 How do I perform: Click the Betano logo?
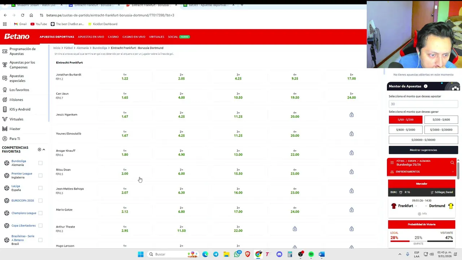(x=17, y=36)
